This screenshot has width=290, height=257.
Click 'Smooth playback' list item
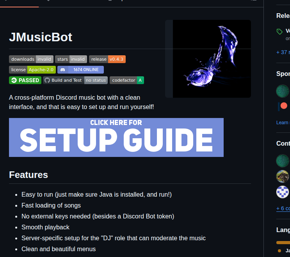45,227
